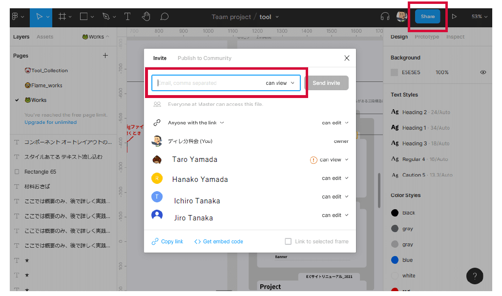Click Hanako Yamada's yellow avatar
Viewport: 502px width, 296px height.
coord(157,178)
